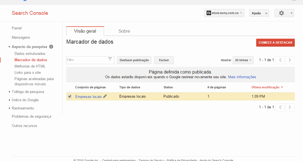Click the pencil icon next to Empresas locais
This screenshot has height=161, width=303.
(105, 96)
